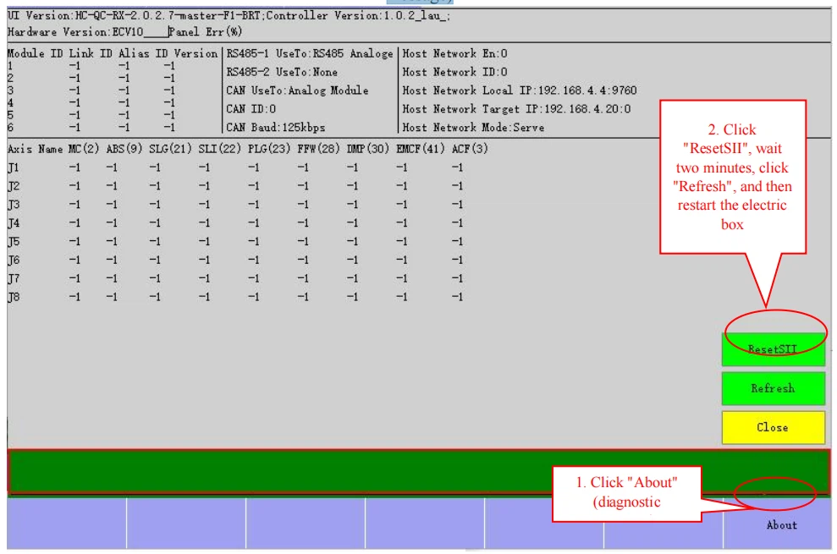
Task: Close the diagnostic panel with yellow Close button
Action: (x=772, y=427)
